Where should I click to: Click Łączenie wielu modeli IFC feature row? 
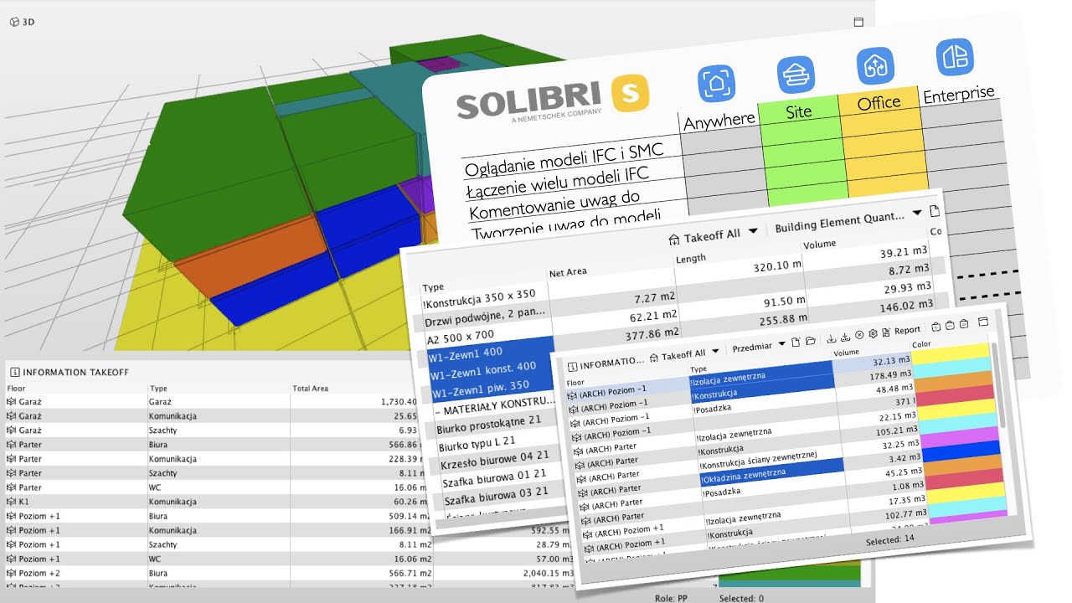(559, 183)
